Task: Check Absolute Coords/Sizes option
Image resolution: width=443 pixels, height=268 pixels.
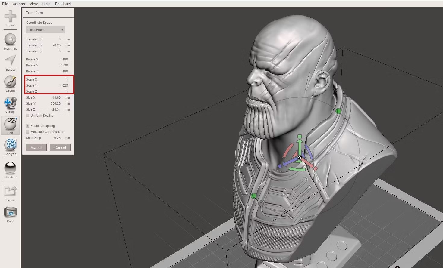Action: [x=28, y=132]
